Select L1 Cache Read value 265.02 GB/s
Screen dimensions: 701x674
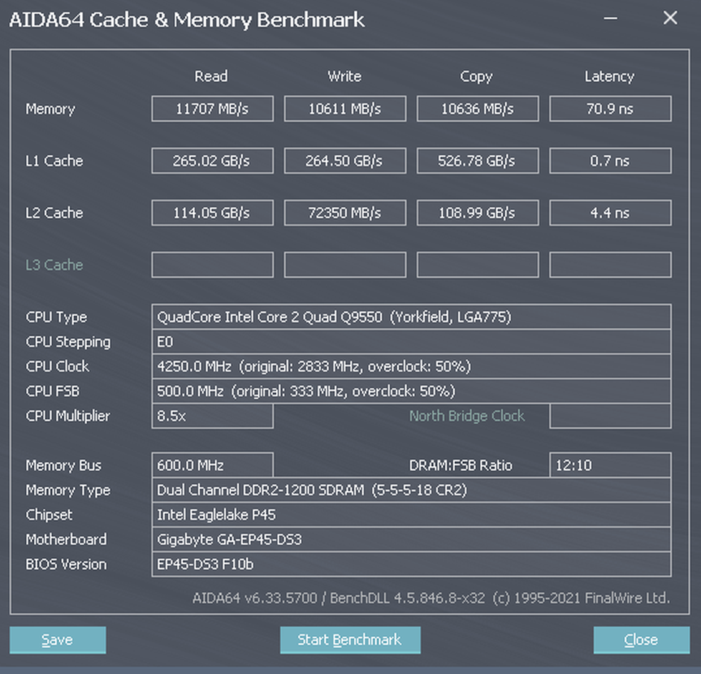pyautogui.click(x=212, y=160)
